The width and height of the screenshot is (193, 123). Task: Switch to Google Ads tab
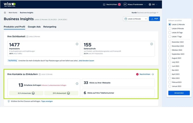click(x=34, y=27)
